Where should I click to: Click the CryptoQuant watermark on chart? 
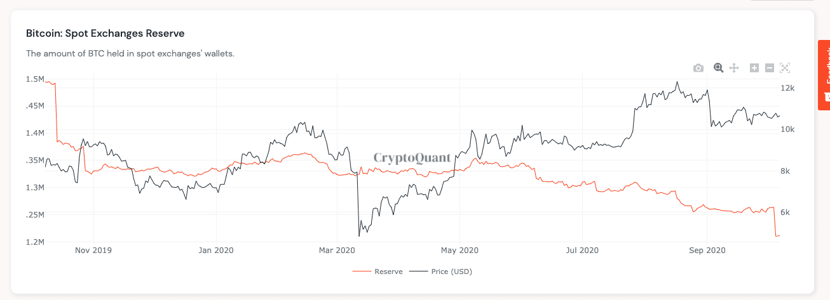click(412, 157)
